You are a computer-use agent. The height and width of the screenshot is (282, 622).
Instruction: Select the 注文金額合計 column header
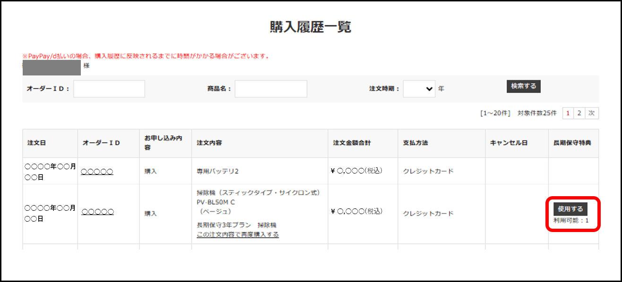(350, 143)
